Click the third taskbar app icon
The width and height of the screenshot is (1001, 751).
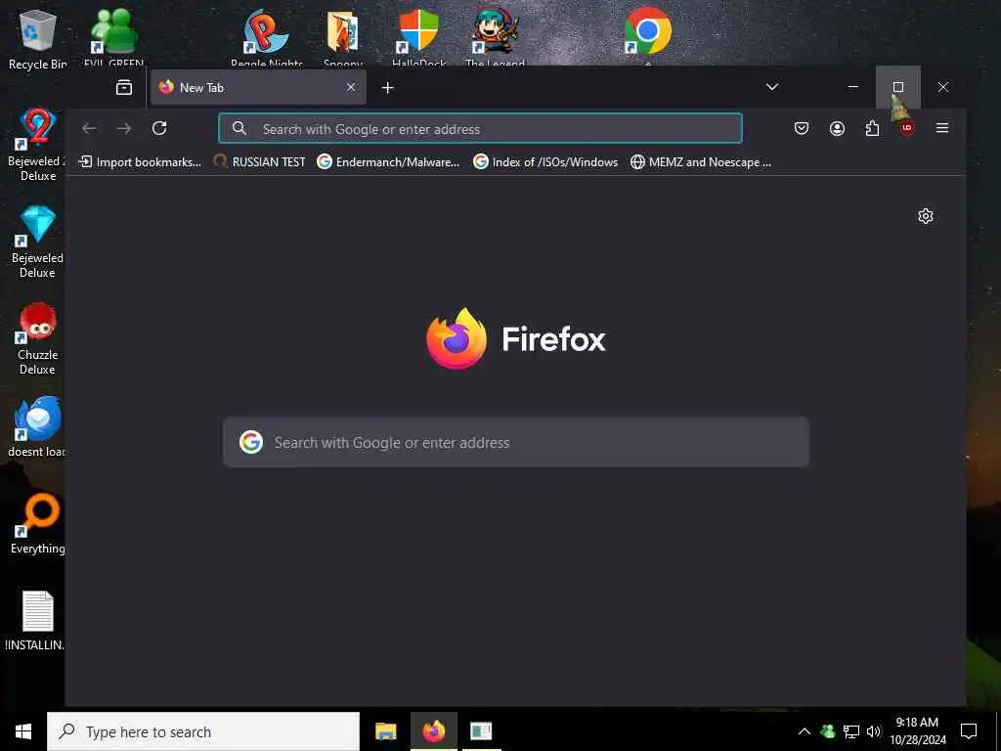point(481,731)
